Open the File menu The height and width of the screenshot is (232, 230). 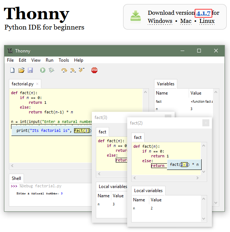click(10, 60)
